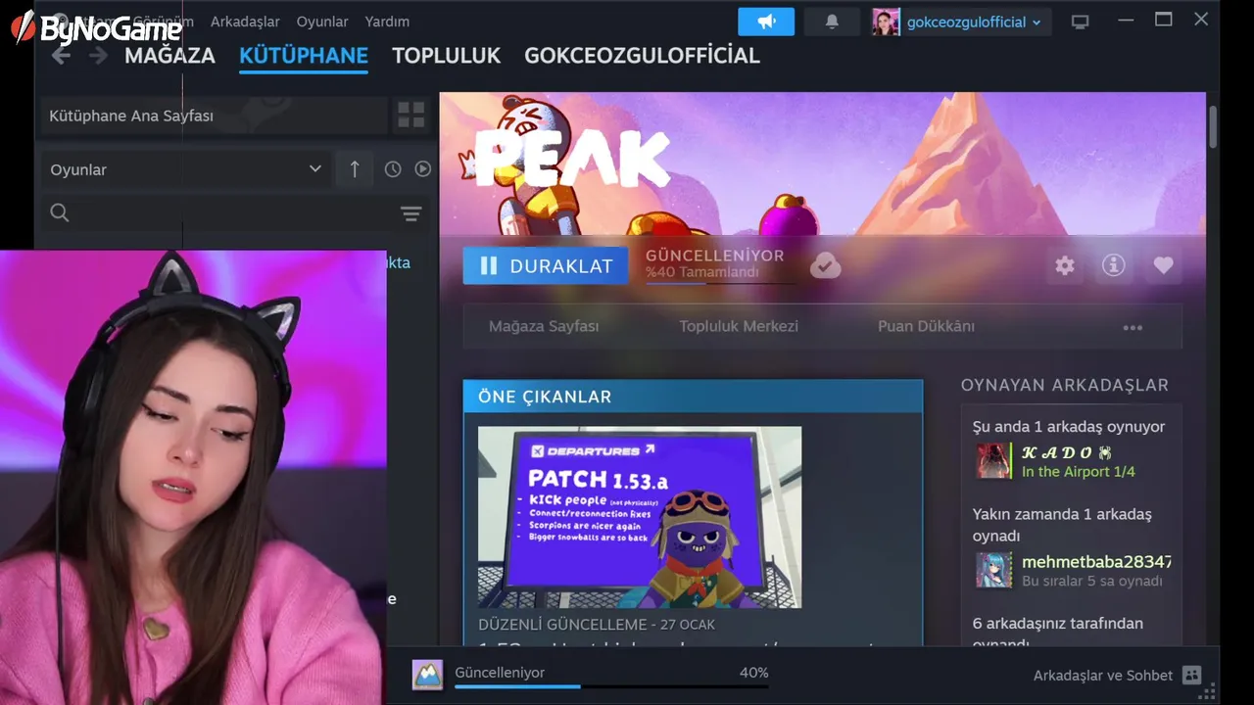Image resolution: width=1254 pixels, height=705 pixels.
Task: Open the PEAK settings gear
Action: 1065,265
